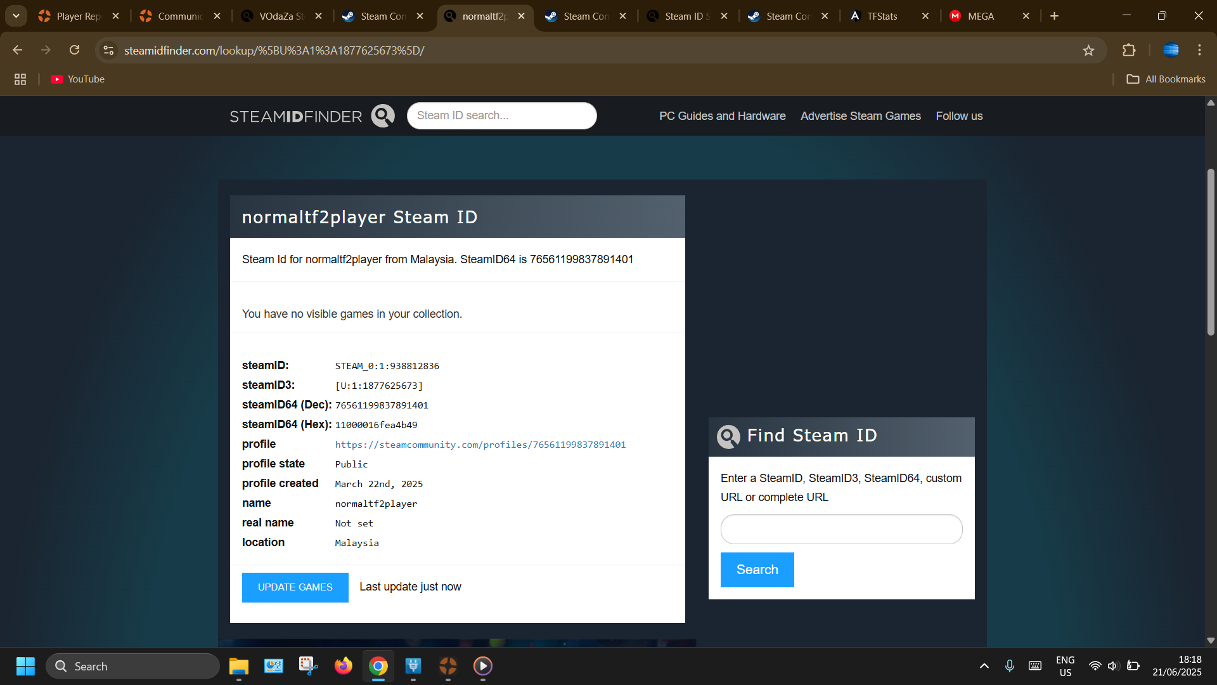The height and width of the screenshot is (685, 1217).
Task: Click the page vertical scrollbar thumb
Action: (1211, 252)
